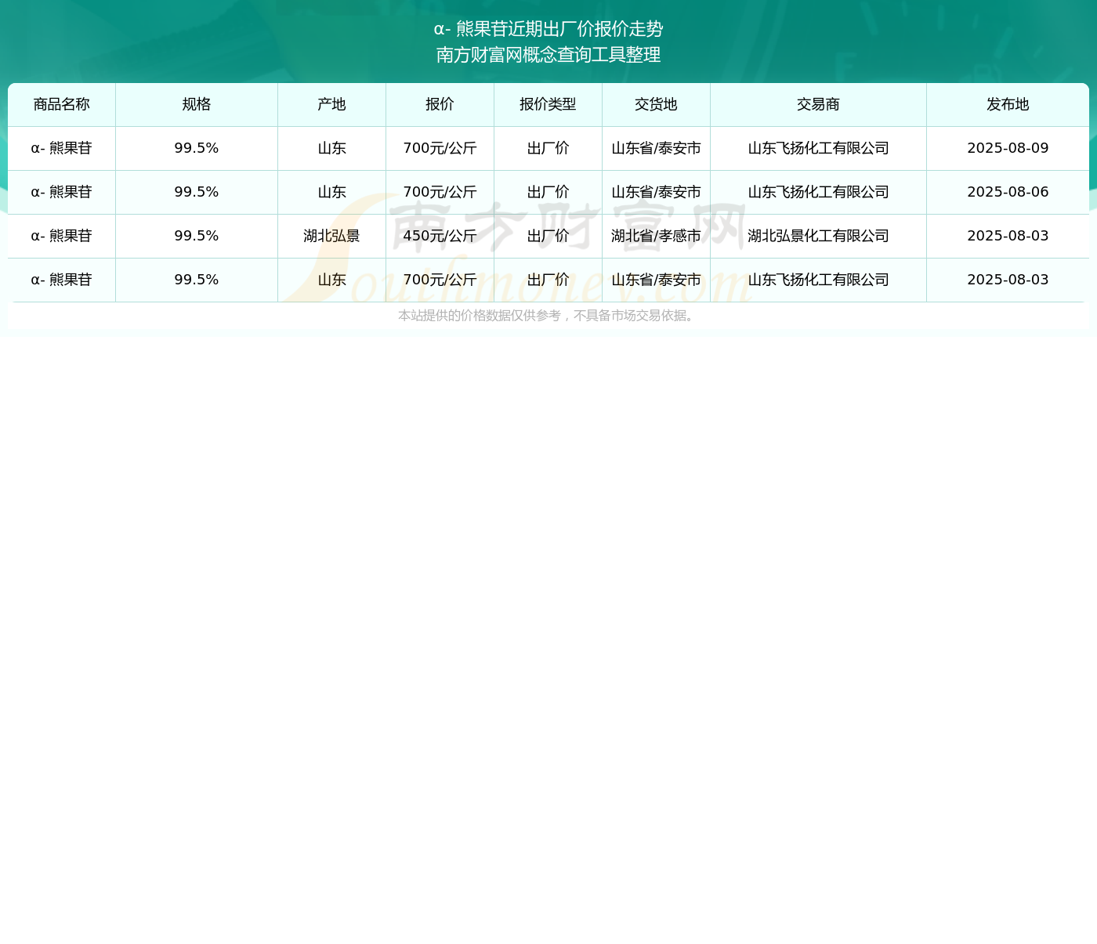Select the date cell 2025-08-06

point(1008,192)
